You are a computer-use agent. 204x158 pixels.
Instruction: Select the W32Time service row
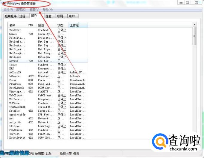click(48, 103)
